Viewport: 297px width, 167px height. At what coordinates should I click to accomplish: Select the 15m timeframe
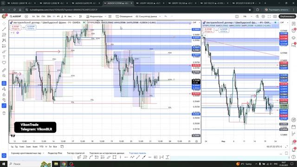(x=43, y=17)
